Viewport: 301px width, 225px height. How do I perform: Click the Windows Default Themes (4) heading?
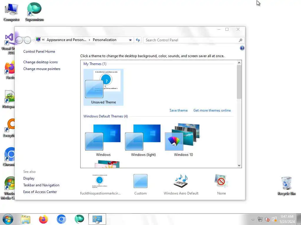106,116
